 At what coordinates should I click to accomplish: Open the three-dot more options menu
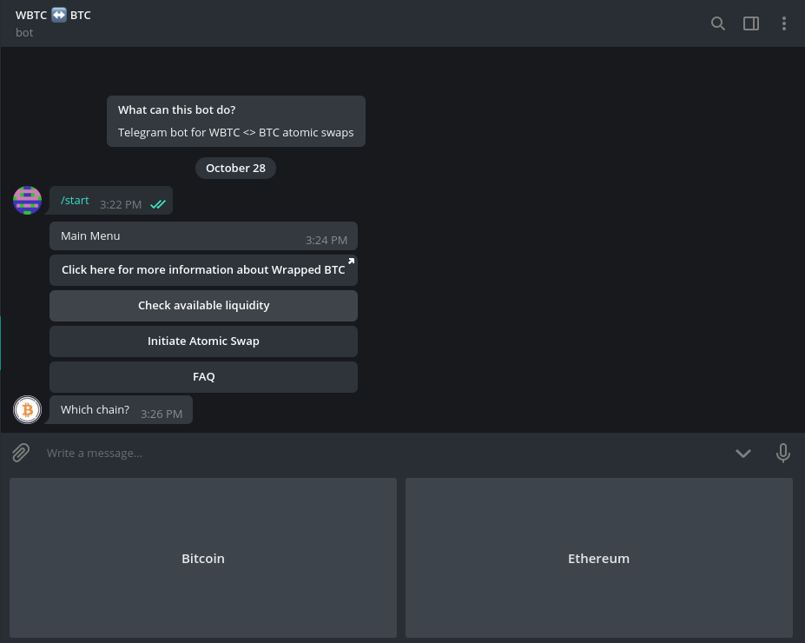784,23
